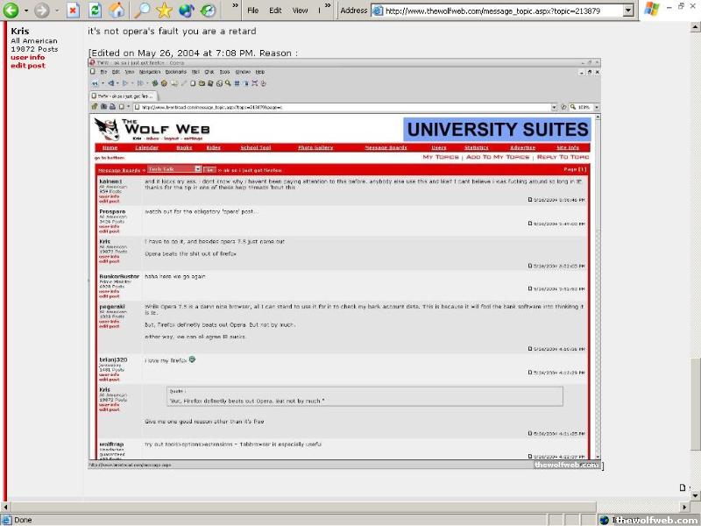This screenshot has height=526, width=701.
Task: Refresh the page with the Refresh icon
Action: [95, 11]
